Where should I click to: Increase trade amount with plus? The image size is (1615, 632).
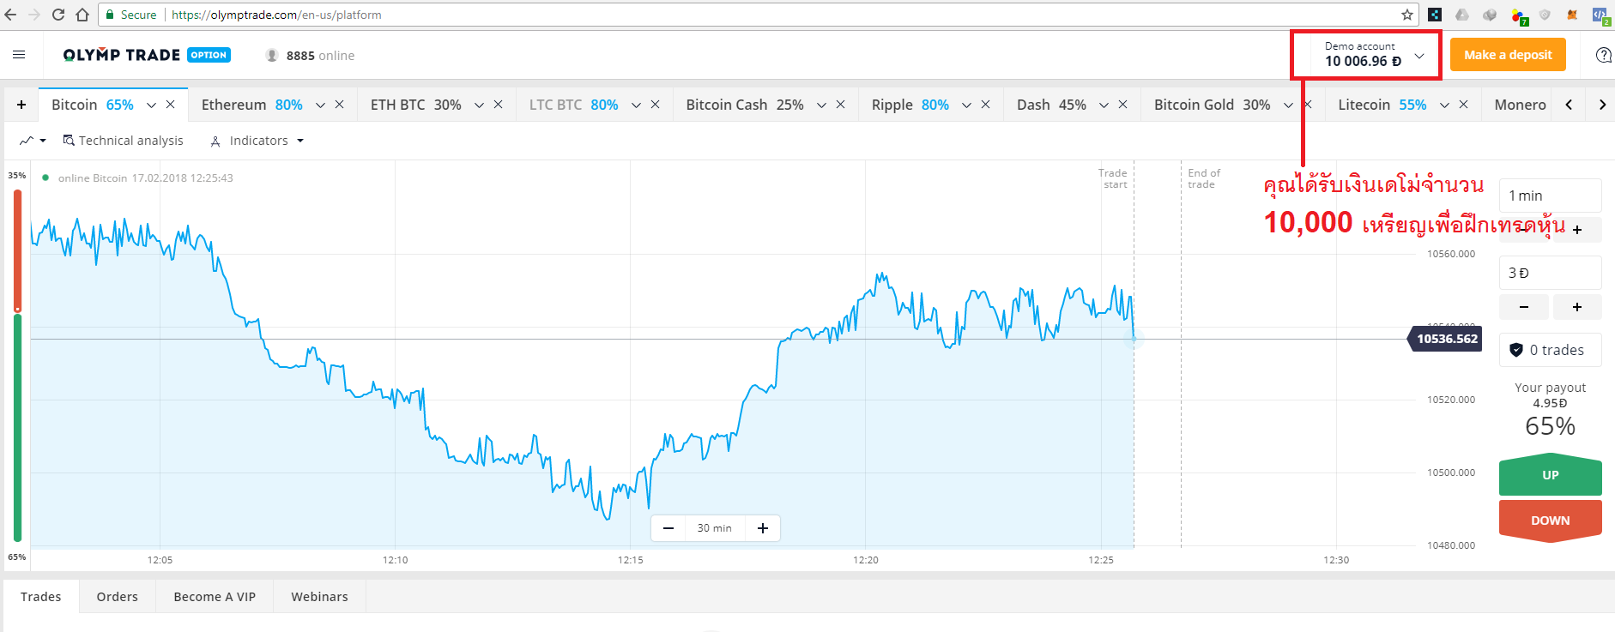coord(1577,307)
